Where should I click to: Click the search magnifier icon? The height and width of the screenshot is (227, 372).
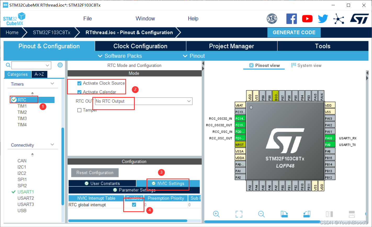click(x=8, y=65)
